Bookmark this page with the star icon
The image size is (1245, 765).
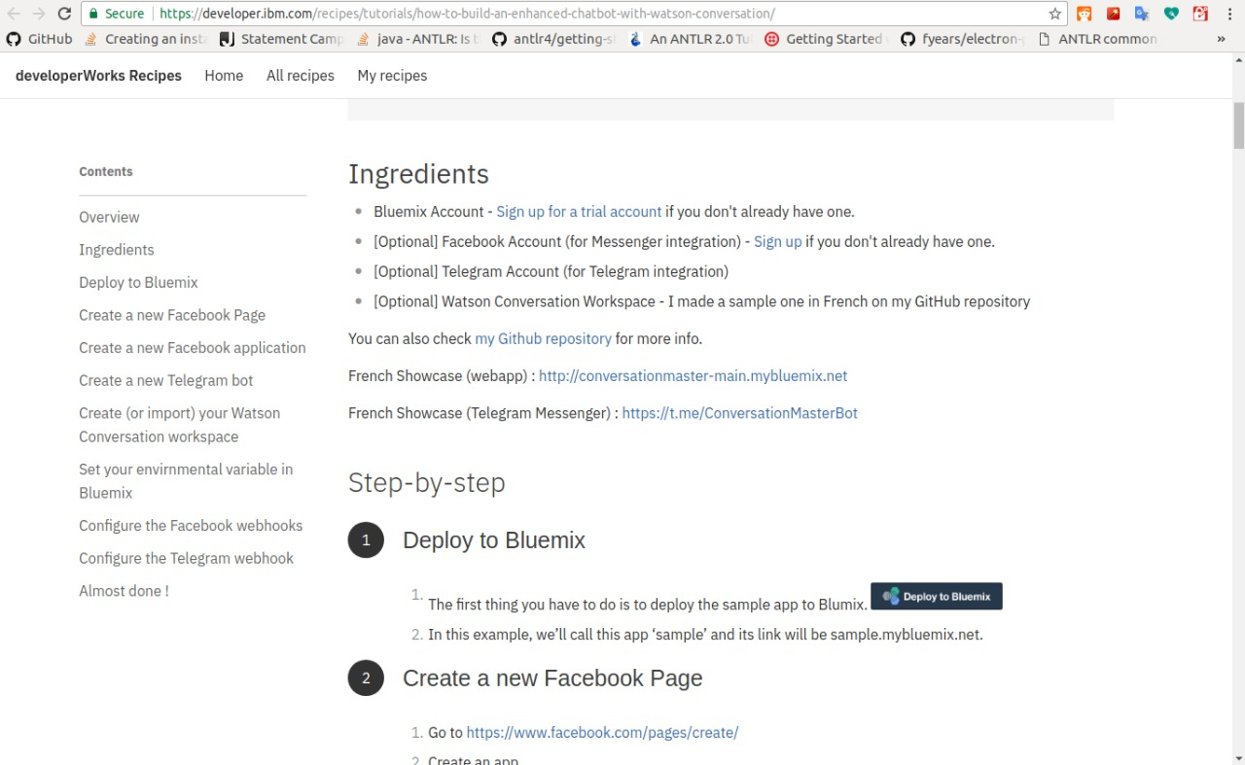[x=1054, y=14]
